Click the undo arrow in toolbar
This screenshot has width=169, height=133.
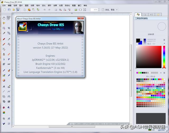click(x=45, y=10)
